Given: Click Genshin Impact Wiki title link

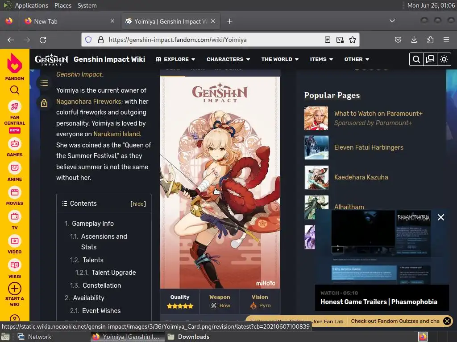Looking at the screenshot, I should [x=109, y=59].
